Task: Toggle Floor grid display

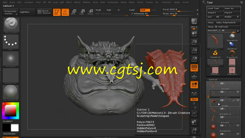Action: 194,77
